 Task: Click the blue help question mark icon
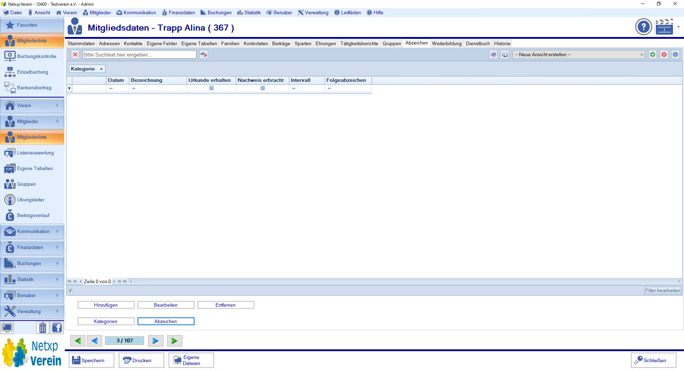[643, 27]
